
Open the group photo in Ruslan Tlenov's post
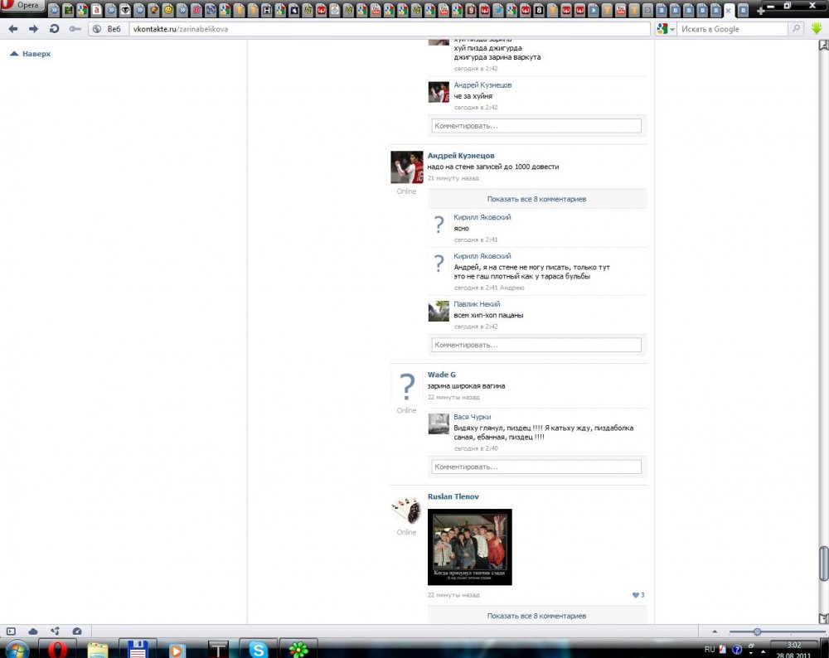pyautogui.click(x=469, y=547)
